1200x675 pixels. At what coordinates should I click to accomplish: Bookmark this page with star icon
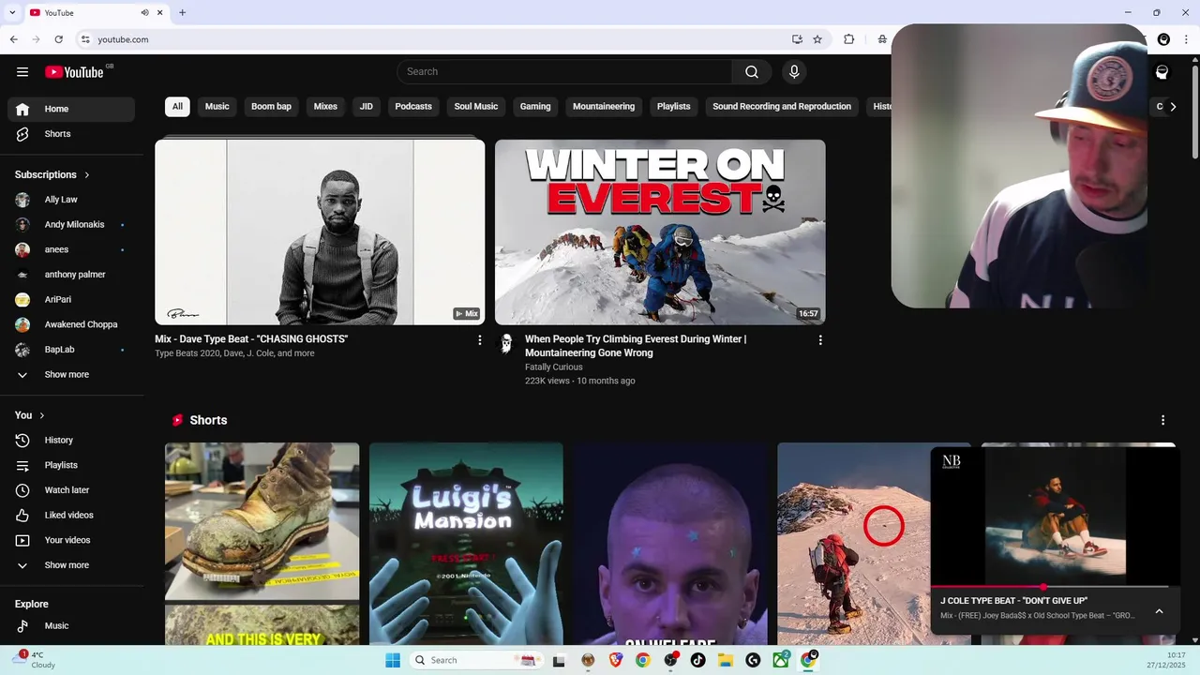pos(817,39)
